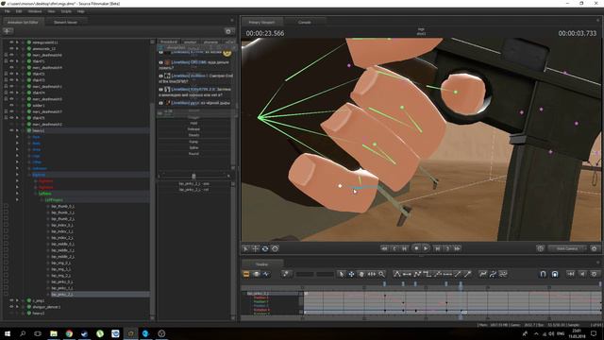Pick the graph editor zoom magnifier tool
This screenshot has height=340, width=604.
(381, 274)
